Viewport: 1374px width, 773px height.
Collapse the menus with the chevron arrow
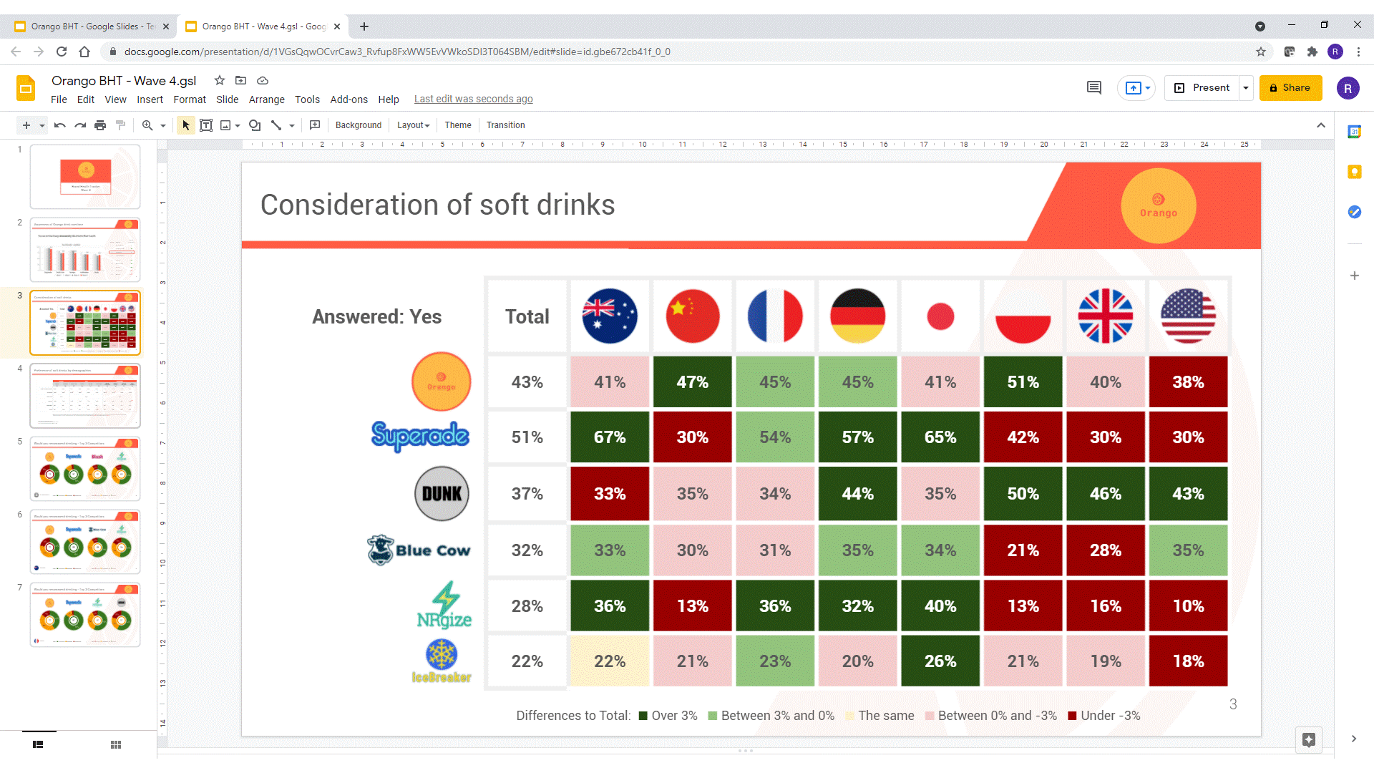pos(1321,125)
